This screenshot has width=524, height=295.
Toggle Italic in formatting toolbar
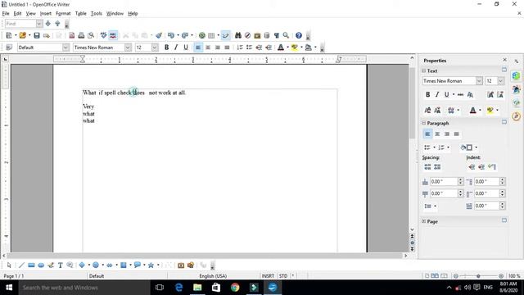[x=176, y=48]
